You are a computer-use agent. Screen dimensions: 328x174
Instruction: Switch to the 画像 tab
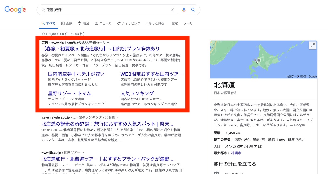pos(67,23)
